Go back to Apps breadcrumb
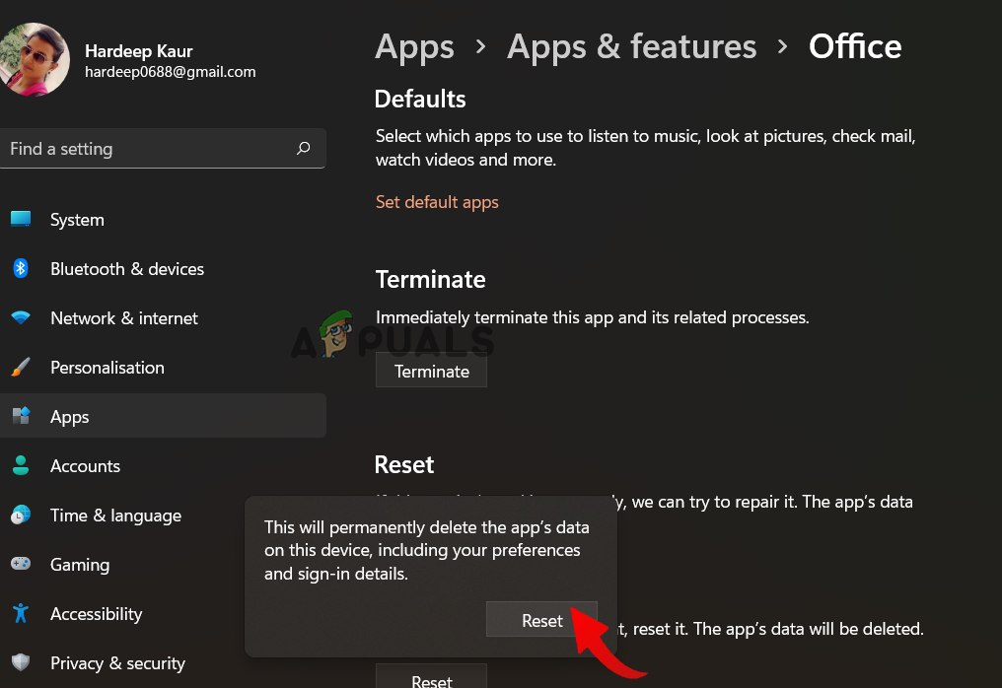The image size is (1002, 688). 414,46
